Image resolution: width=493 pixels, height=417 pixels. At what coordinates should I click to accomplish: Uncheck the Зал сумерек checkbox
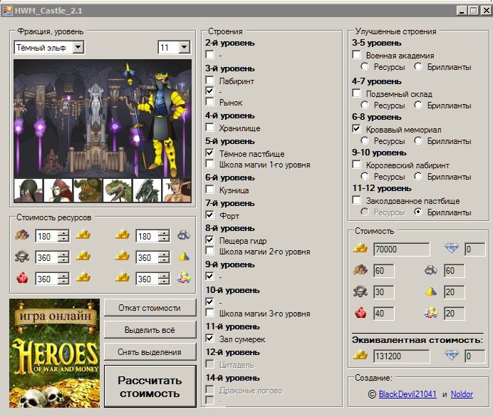coord(209,339)
